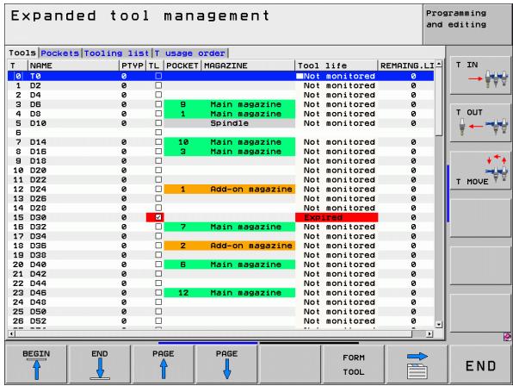Open the T usage order tab
513x386 pixels.
pyautogui.click(x=189, y=53)
